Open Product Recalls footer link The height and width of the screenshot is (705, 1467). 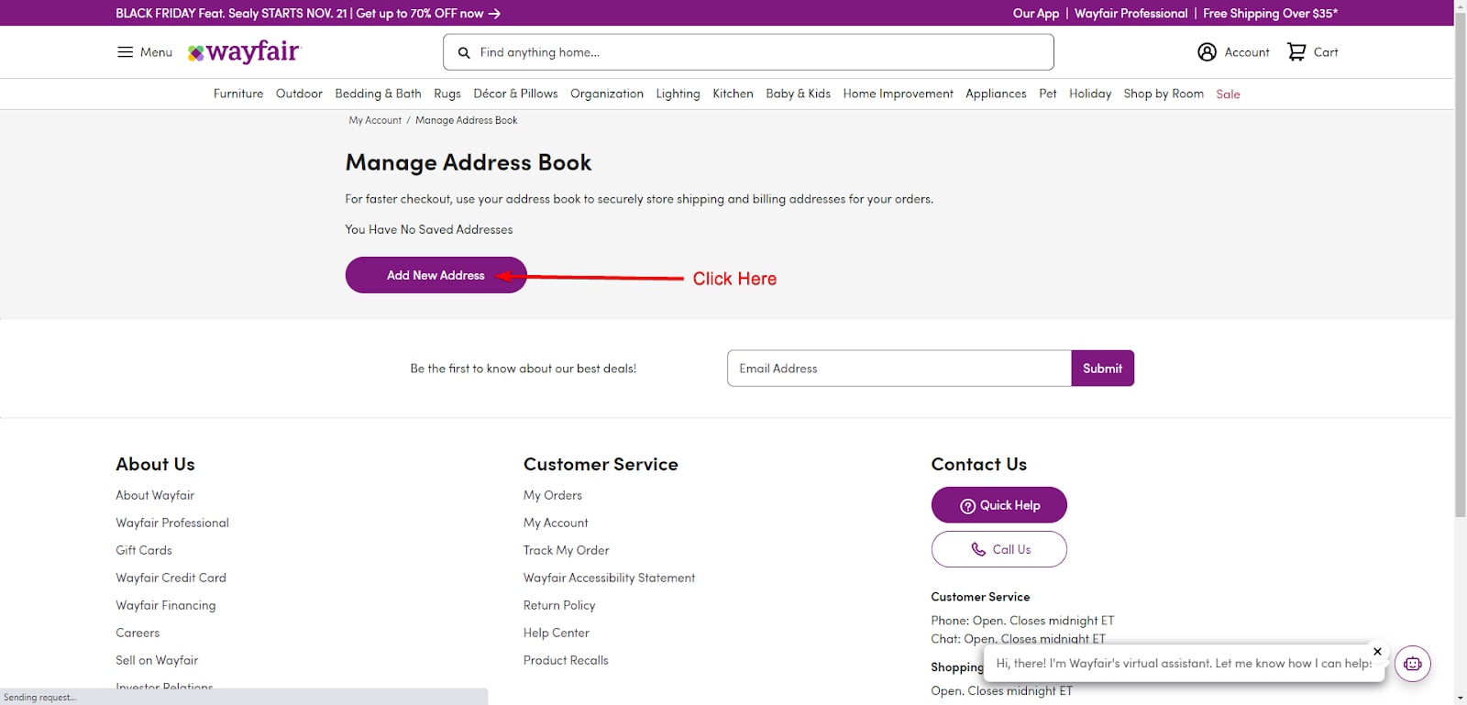(566, 660)
